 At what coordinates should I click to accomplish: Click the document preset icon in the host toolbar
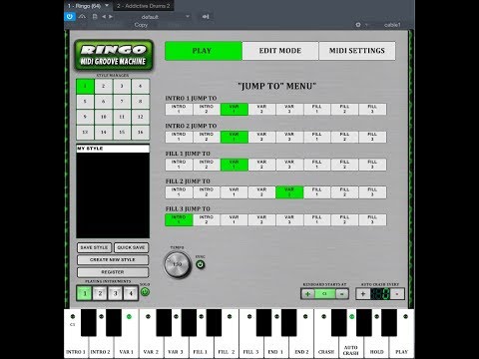pos(95,16)
